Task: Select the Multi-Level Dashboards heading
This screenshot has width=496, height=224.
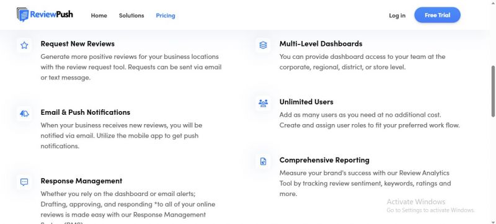Action: point(321,43)
